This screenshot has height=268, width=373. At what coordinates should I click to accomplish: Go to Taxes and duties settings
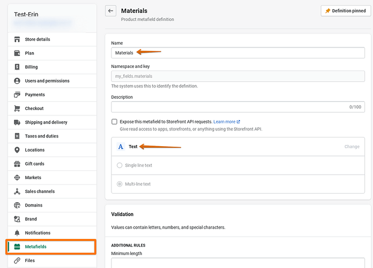click(x=43, y=136)
